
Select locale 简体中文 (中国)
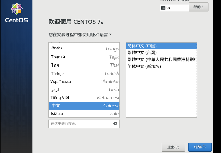pos(161,46)
